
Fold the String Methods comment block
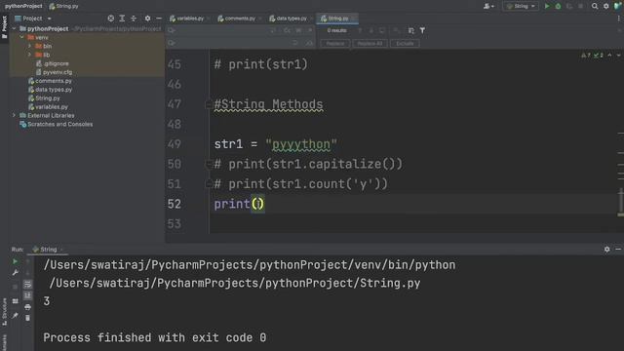[x=208, y=104]
